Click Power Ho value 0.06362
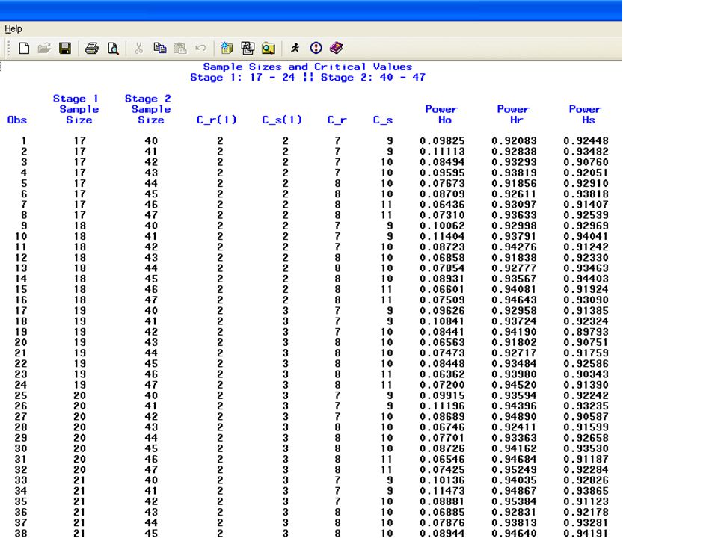The image size is (718, 538). coord(442,374)
